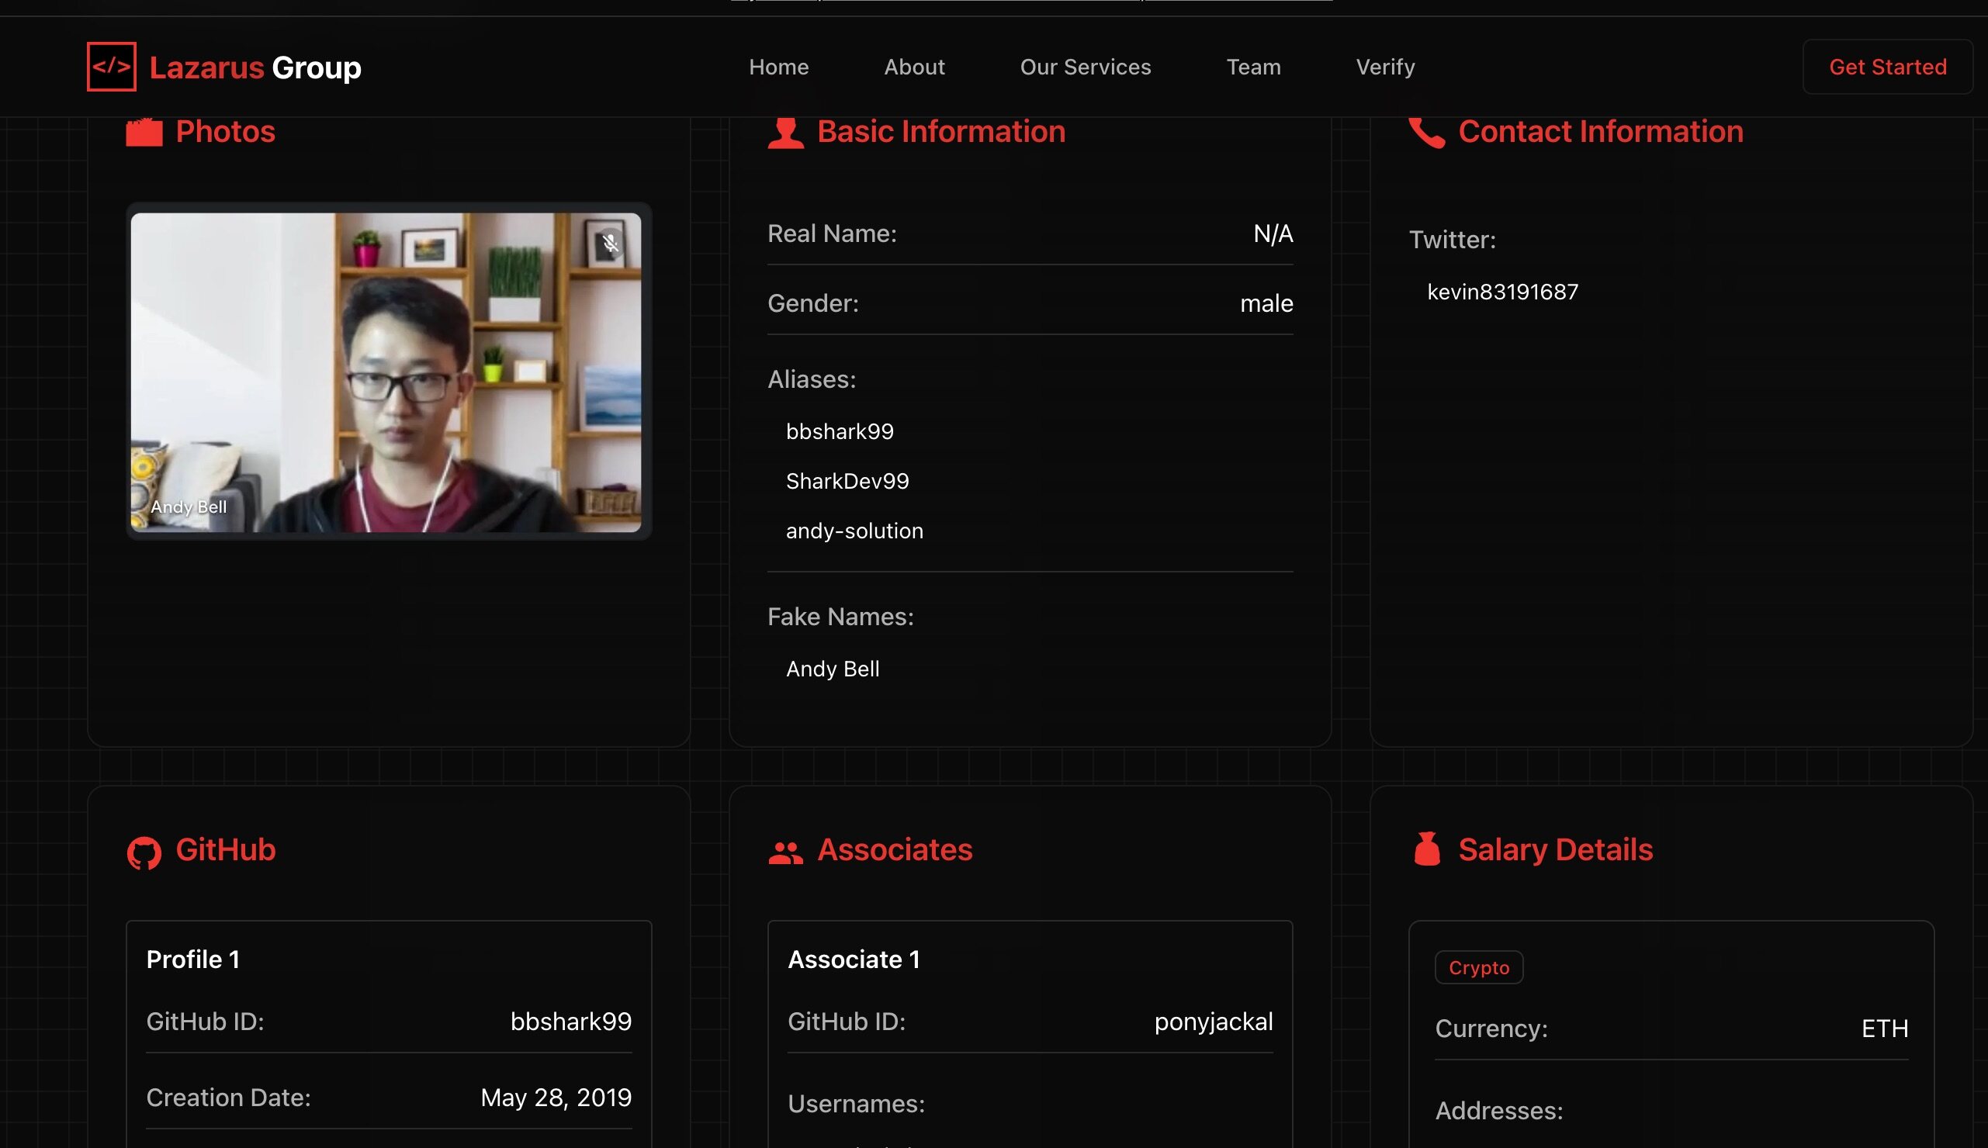Viewport: 1988px width, 1148px height.
Task: Click the kevin83191687 Twitter handle
Action: [1502, 292]
